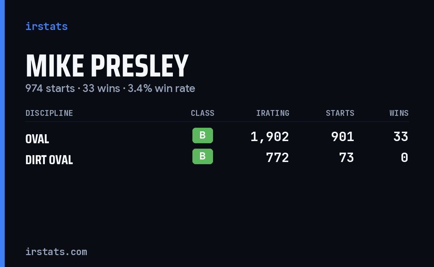
Task: Click the irstats logo at top
Action: click(46, 26)
